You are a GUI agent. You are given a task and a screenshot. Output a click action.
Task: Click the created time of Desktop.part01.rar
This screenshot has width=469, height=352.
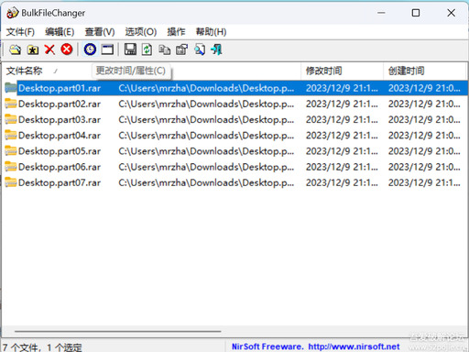click(x=424, y=88)
